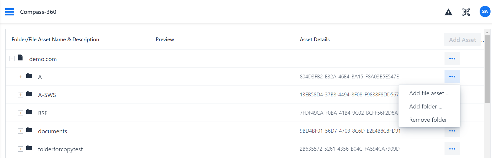
Task: Click the demo.com file icon
Action: tap(20, 58)
